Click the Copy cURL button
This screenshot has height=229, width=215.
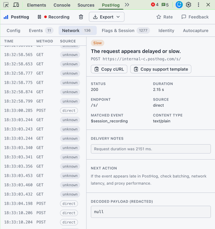click(x=109, y=69)
